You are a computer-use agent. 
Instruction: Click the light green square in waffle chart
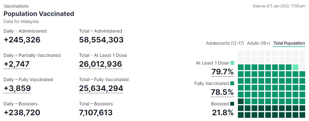point(296,67)
